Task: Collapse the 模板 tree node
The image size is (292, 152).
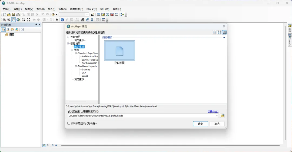Action: [72, 50]
